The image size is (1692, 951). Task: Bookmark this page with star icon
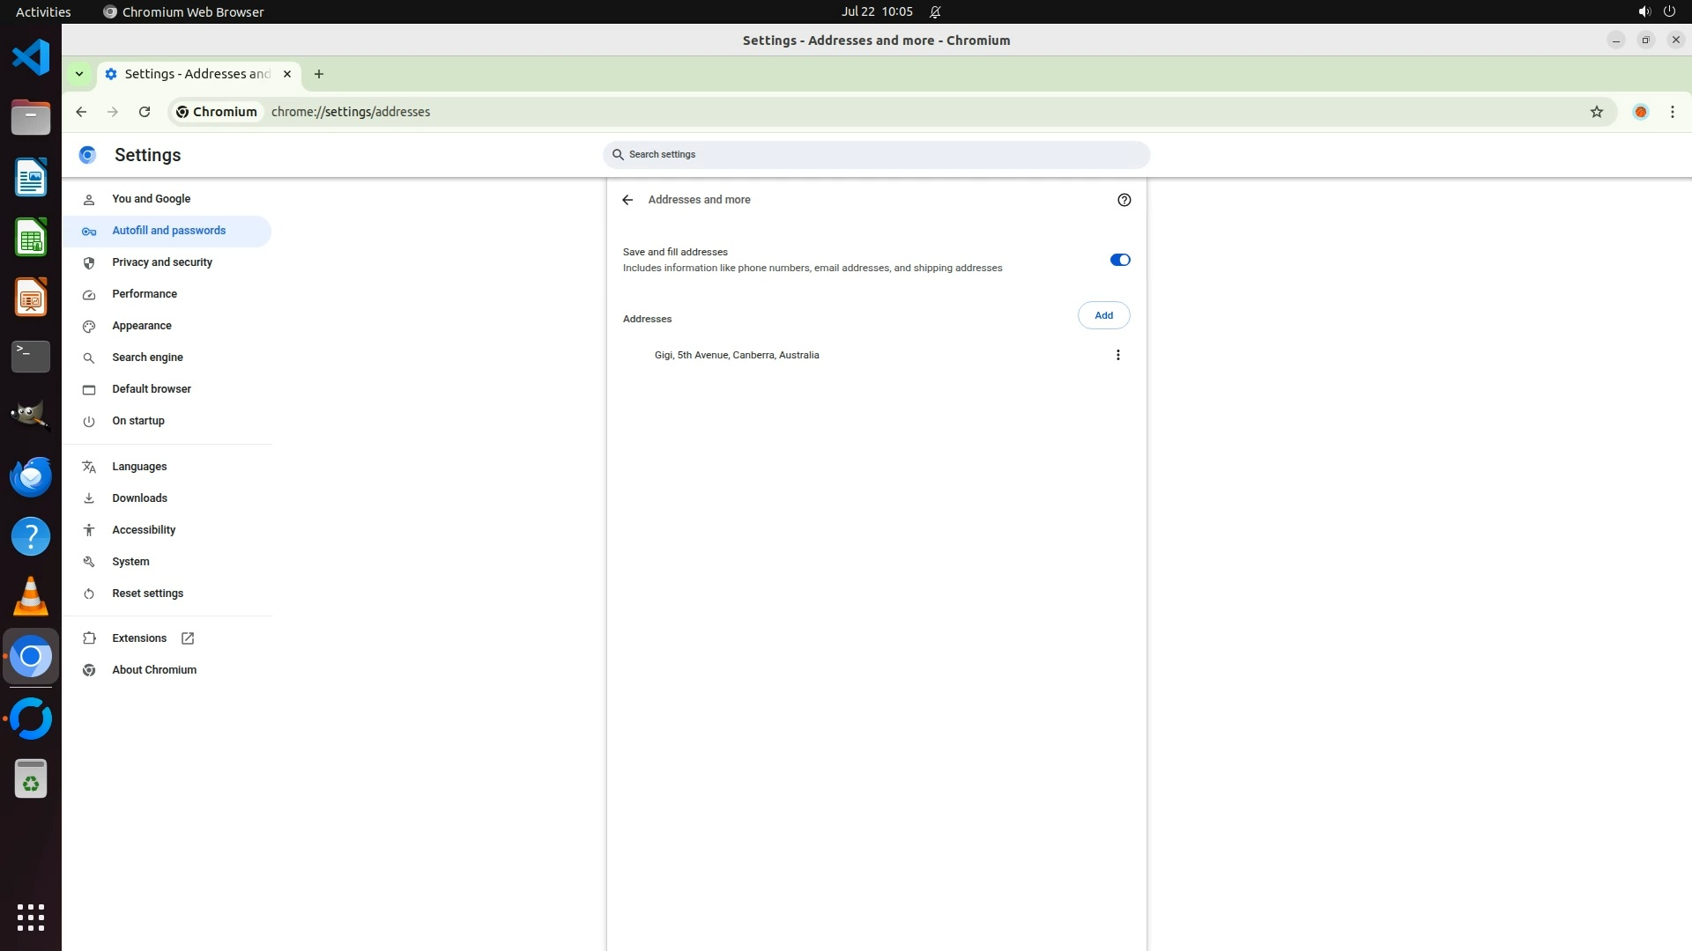click(x=1596, y=112)
